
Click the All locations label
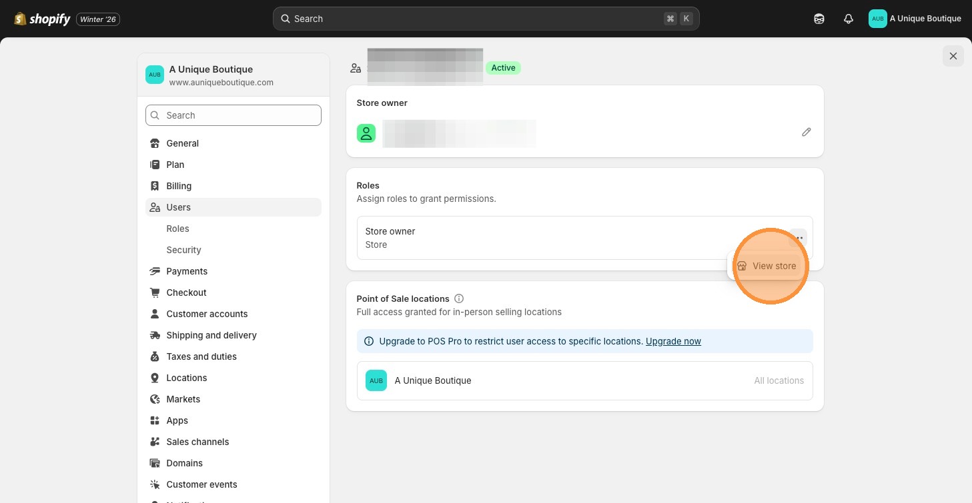coord(779,380)
